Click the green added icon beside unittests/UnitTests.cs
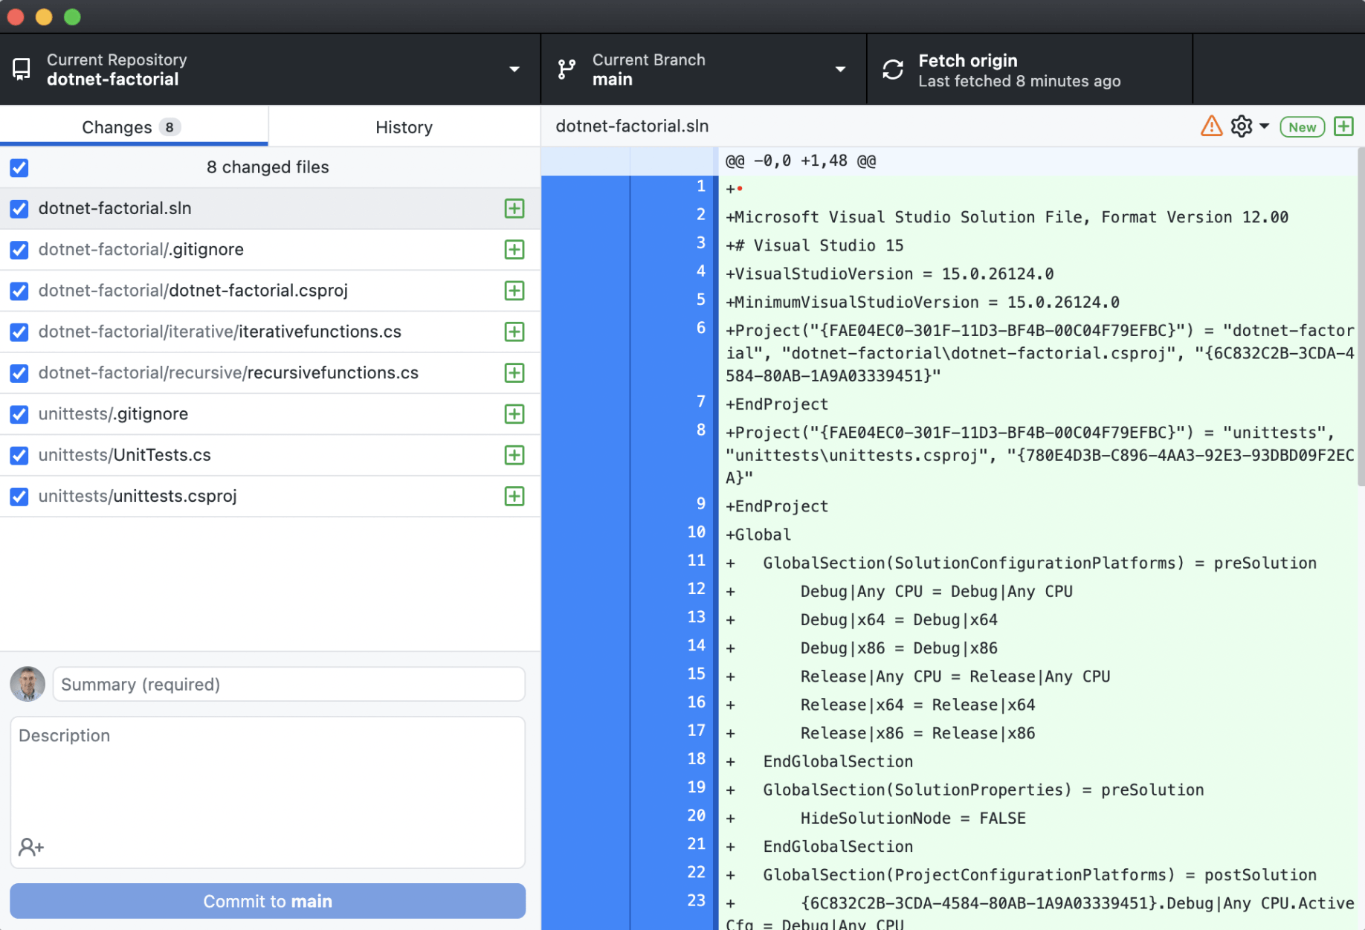 tap(514, 455)
